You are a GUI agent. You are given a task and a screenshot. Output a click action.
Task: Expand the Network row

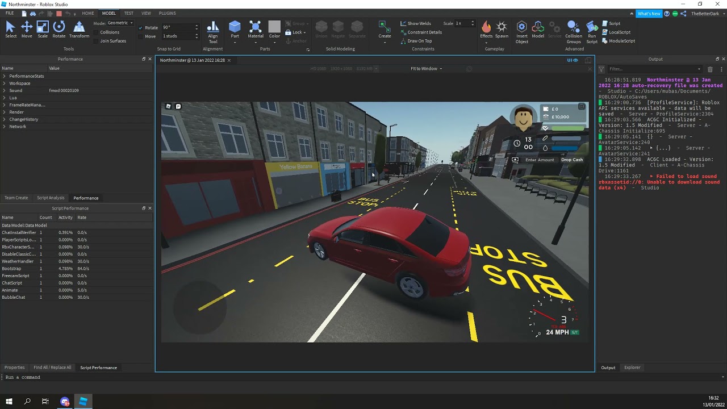tap(4, 127)
